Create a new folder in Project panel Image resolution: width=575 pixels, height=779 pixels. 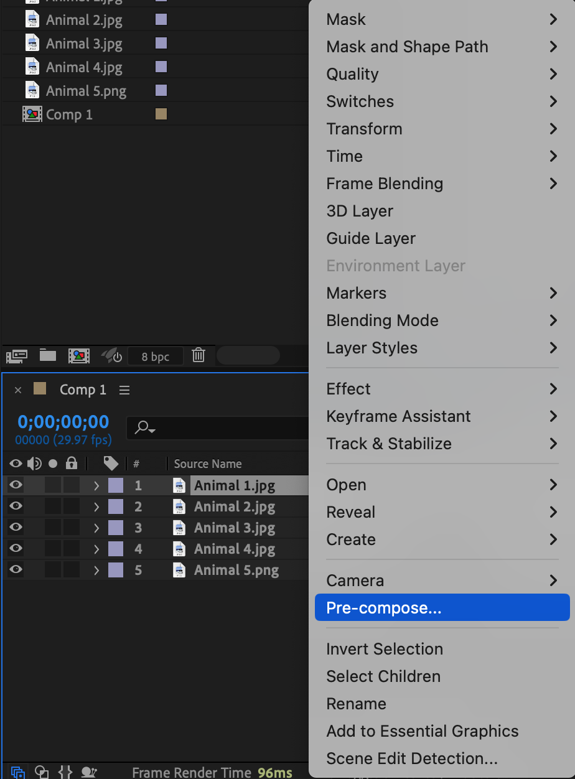pyautogui.click(x=48, y=355)
